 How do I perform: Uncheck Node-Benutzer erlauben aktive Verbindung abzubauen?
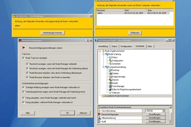27,73
